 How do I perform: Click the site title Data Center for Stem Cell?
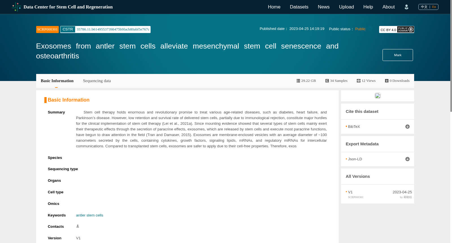[x=68, y=7]
